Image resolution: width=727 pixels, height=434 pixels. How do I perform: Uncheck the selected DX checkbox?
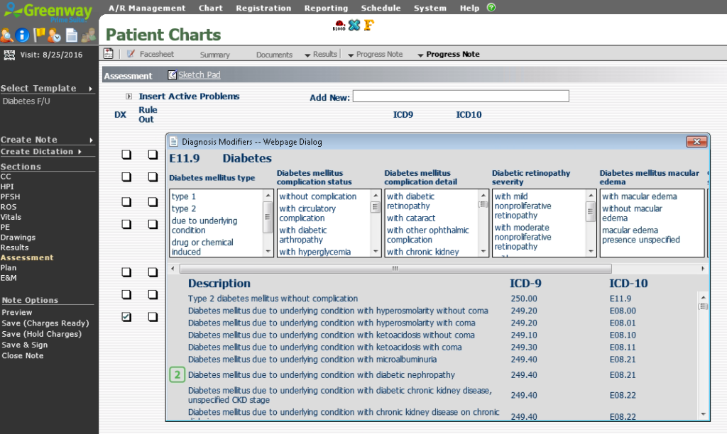[126, 317]
